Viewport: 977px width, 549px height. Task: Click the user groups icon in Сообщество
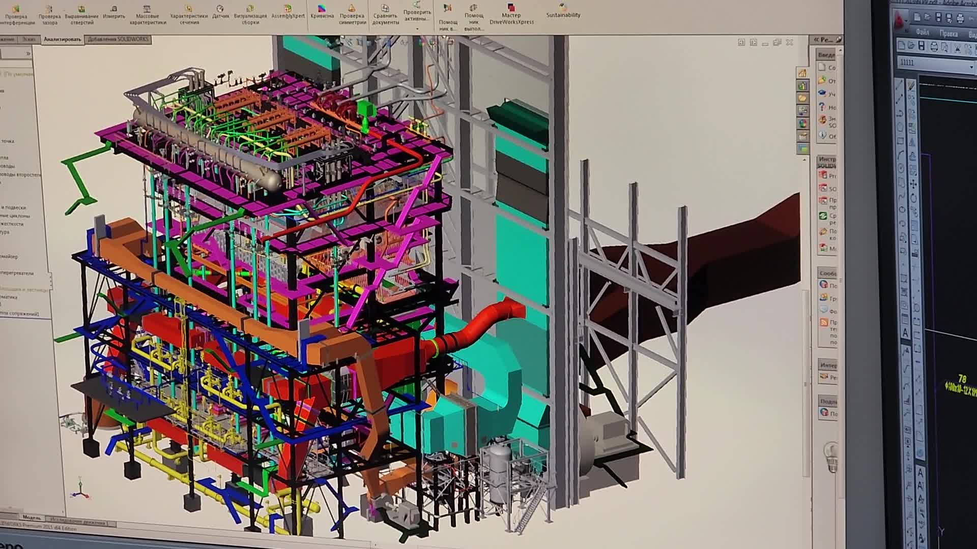(x=824, y=298)
